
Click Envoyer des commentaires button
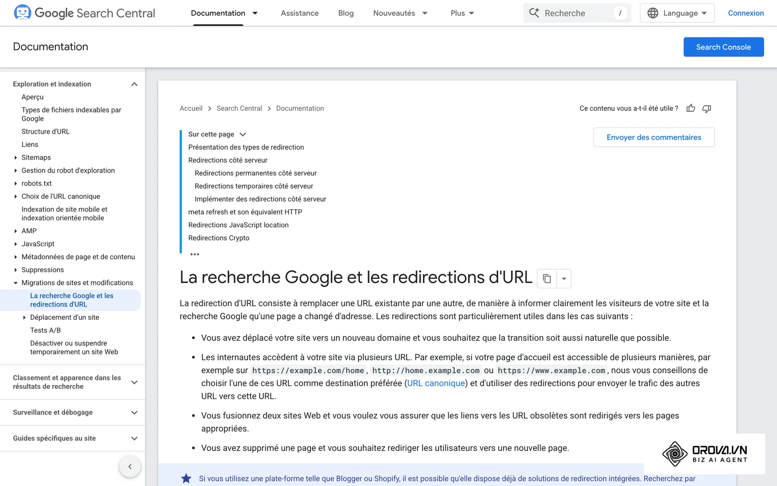pyautogui.click(x=654, y=137)
